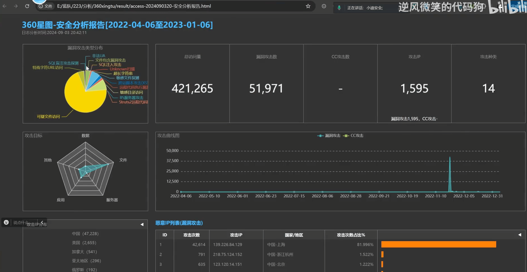The width and height of the screenshot is (527, 272).
Task: Select the attack spike on the curve chart
Action: click(x=450, y=174)
